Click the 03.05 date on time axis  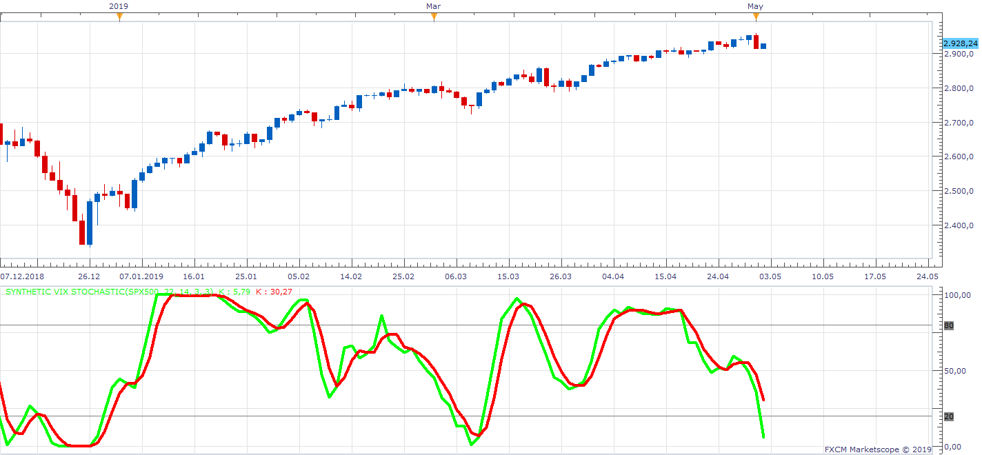coord(770,276)
